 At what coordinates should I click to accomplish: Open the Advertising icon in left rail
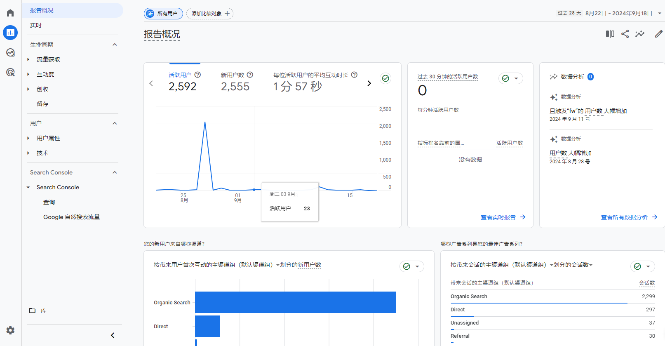10,72
